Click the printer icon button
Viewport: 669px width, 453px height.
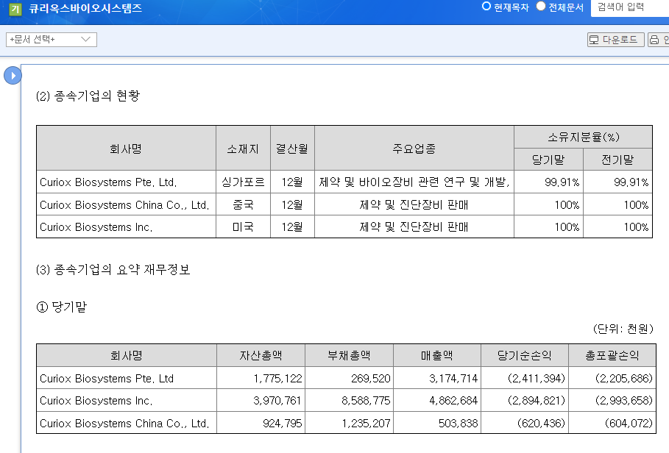[659, 40]
